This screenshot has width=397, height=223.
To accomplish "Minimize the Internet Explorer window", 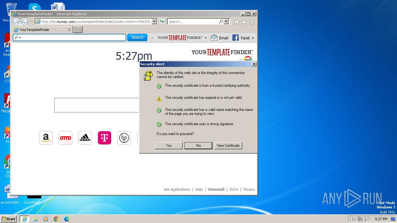I will tap(243, 14).
